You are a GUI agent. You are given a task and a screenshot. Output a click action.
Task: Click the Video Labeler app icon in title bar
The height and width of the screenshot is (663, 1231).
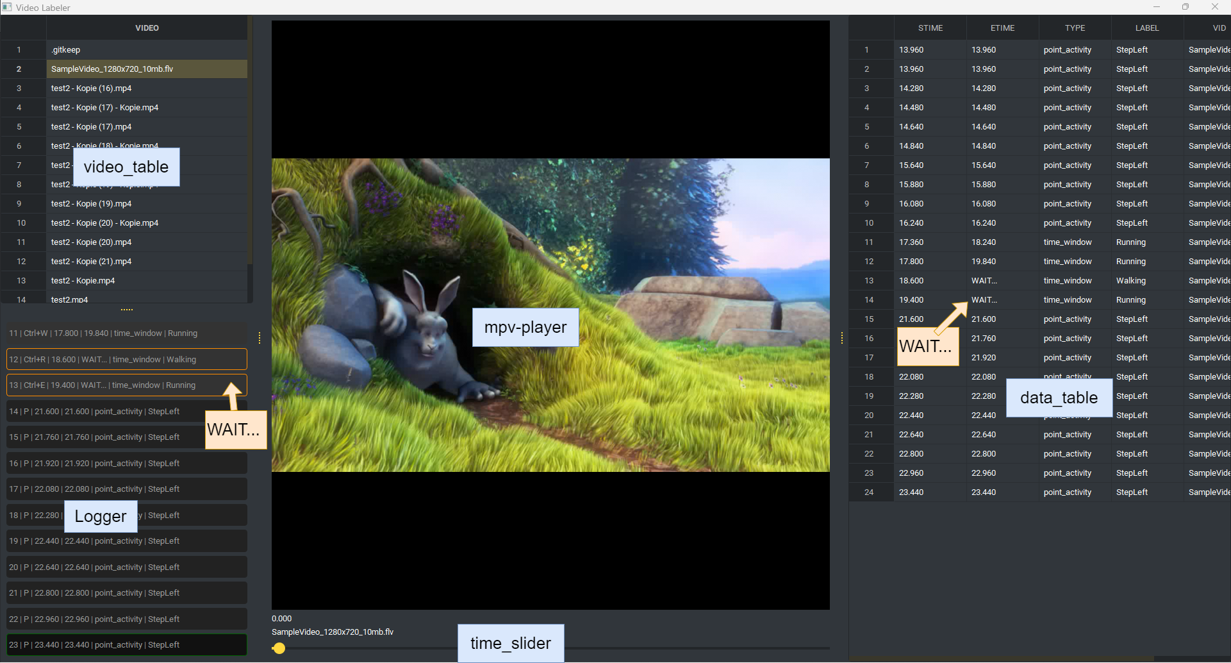click(x=7, y=7)
